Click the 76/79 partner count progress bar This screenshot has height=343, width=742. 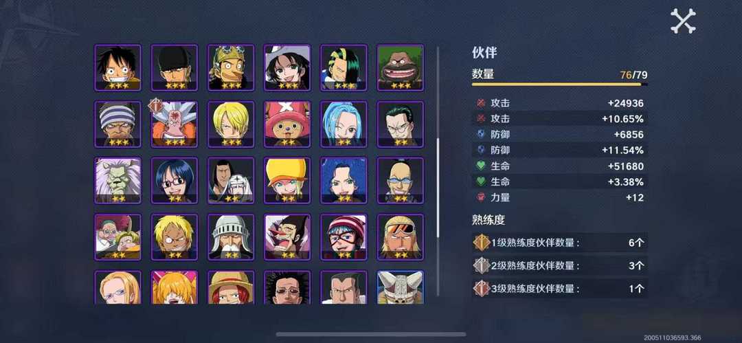click(560, 85)
